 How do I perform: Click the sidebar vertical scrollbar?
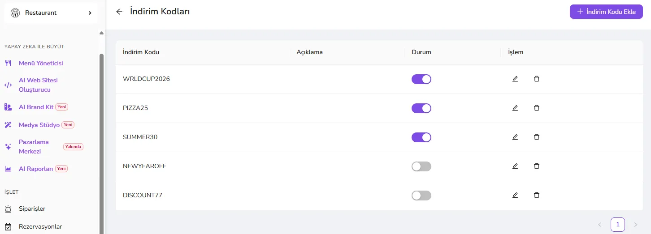click(101, 143)
